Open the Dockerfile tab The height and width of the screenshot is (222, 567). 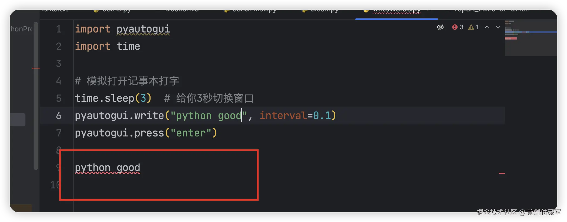tap(182, 11)
